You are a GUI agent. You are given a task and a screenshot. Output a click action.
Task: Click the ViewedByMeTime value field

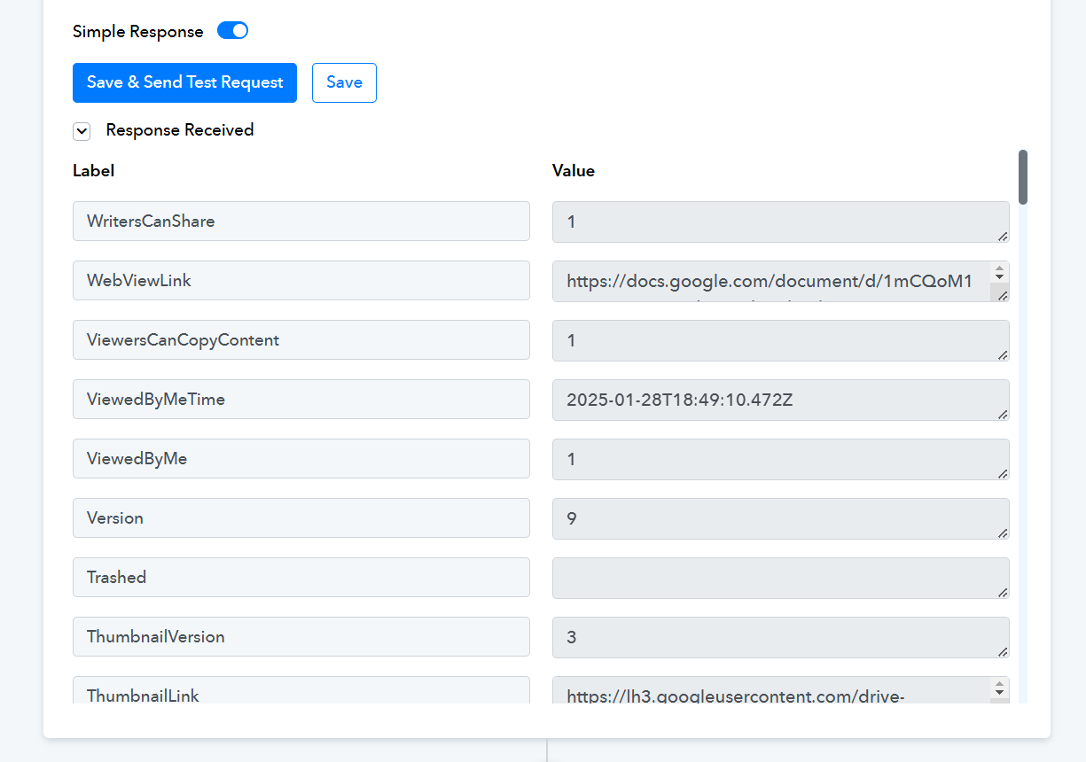pyautogui.click(x=781, y=400)
